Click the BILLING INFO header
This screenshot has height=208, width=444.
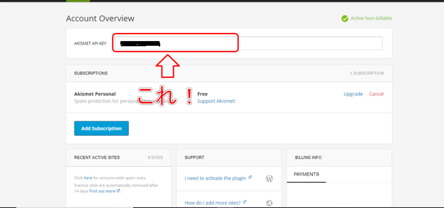click(308, 157)
